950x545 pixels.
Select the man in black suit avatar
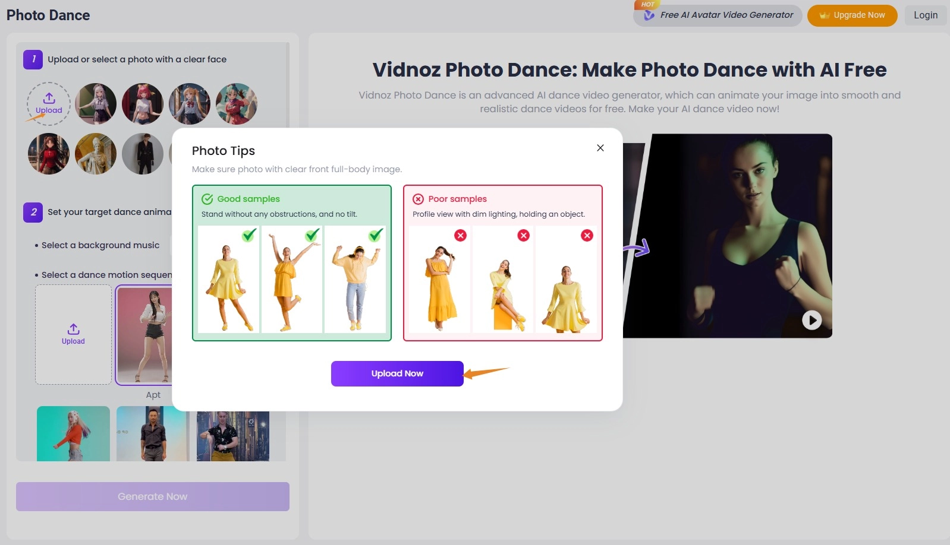coord(143,154)
